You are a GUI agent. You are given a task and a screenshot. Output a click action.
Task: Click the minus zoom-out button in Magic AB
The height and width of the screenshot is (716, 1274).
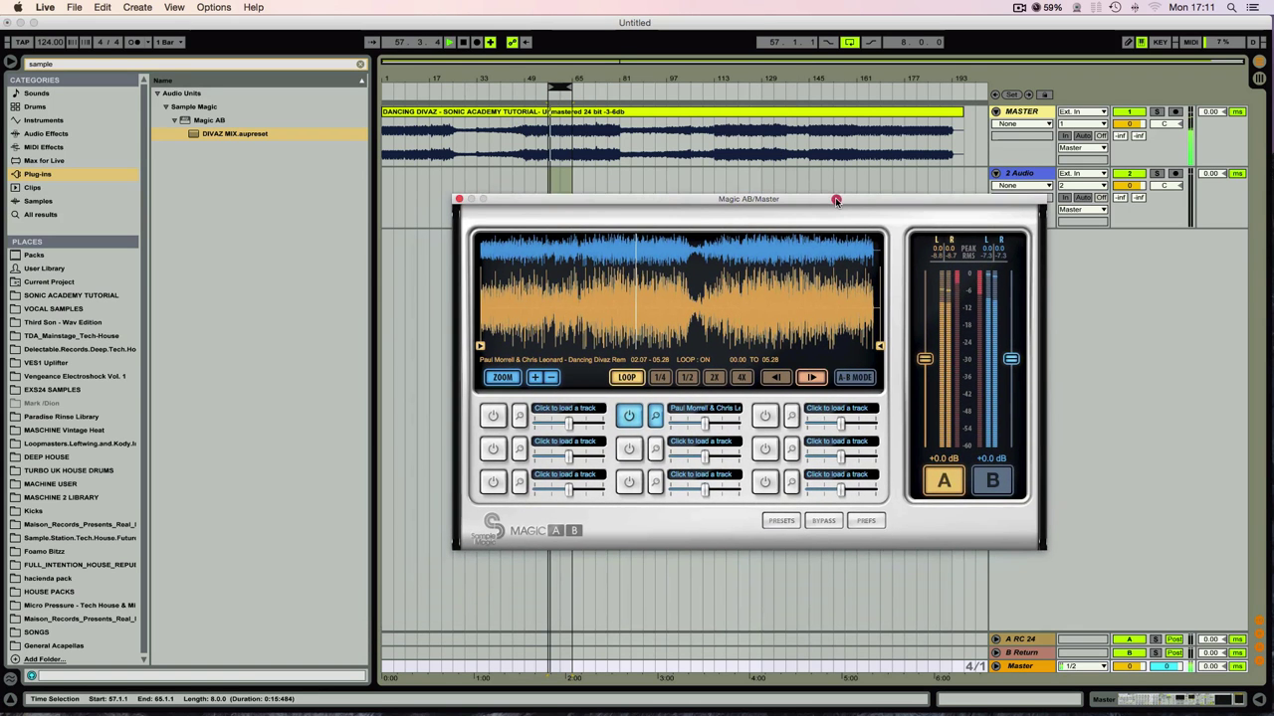click(550, 378)
